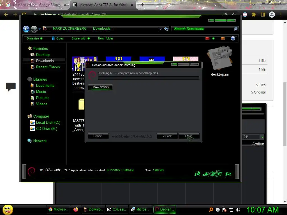Open Recent Places in the sidebar
The height and width of the screenshot is (215, 287).
[x=45, y=67]
